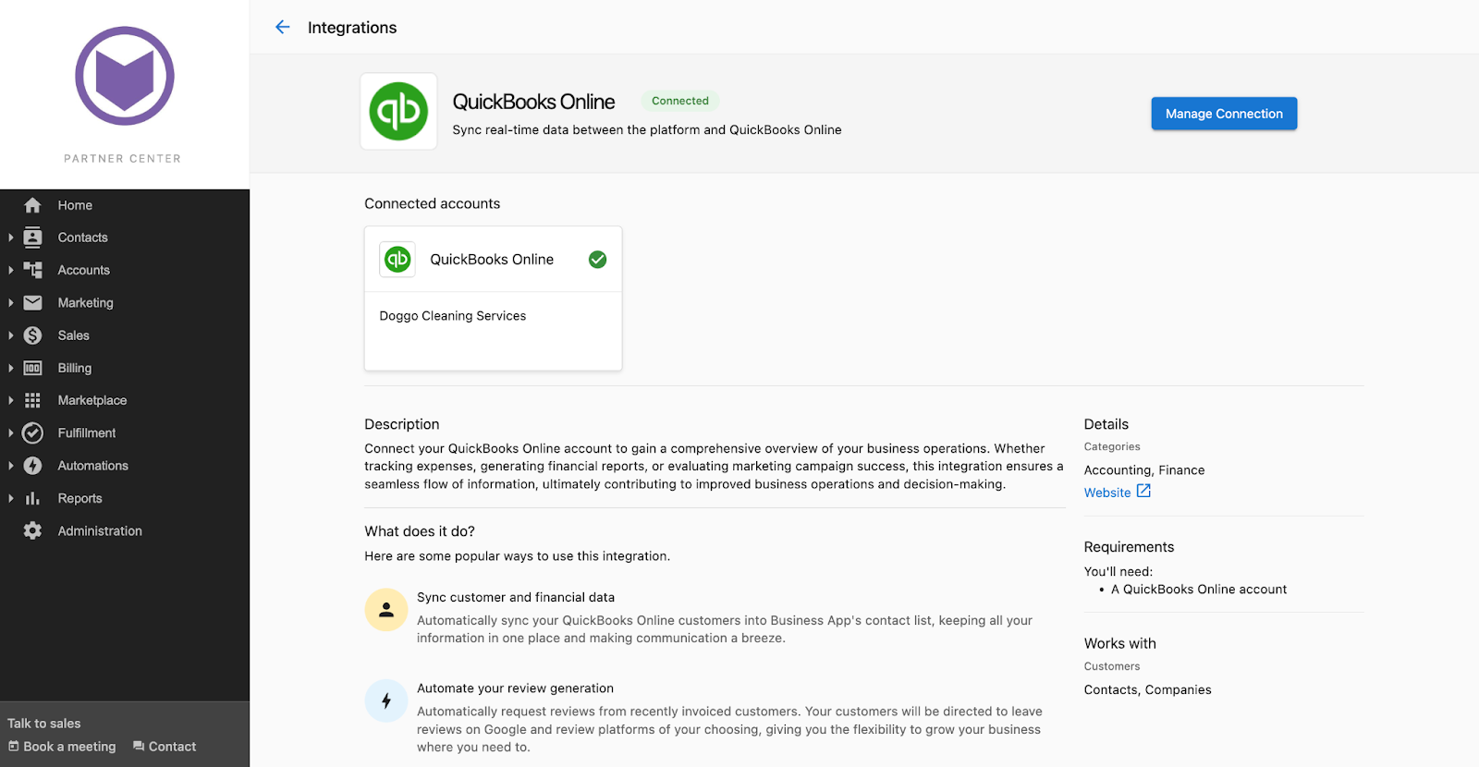Click the purple Partner Center logo
The width and height of the screenshot is (1479, 767).
click(125, 76)
